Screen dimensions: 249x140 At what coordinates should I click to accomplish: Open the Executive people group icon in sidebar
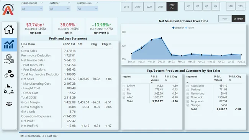[x=9, y=104]
